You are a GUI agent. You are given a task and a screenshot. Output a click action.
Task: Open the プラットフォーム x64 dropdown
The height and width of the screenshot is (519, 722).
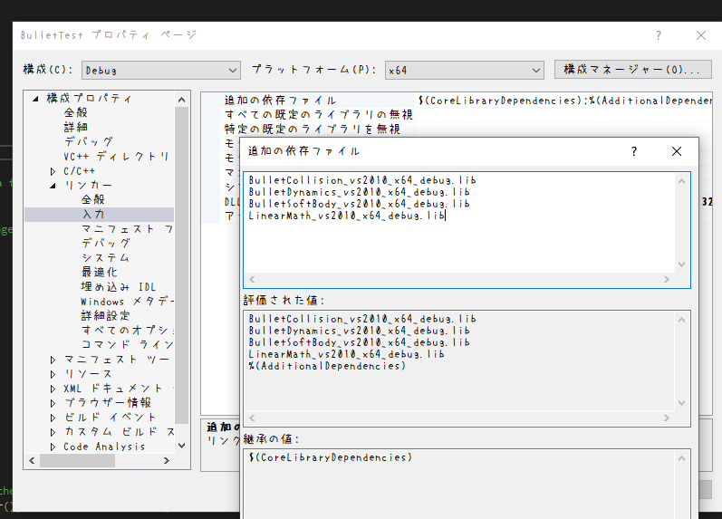click(464, 71)
